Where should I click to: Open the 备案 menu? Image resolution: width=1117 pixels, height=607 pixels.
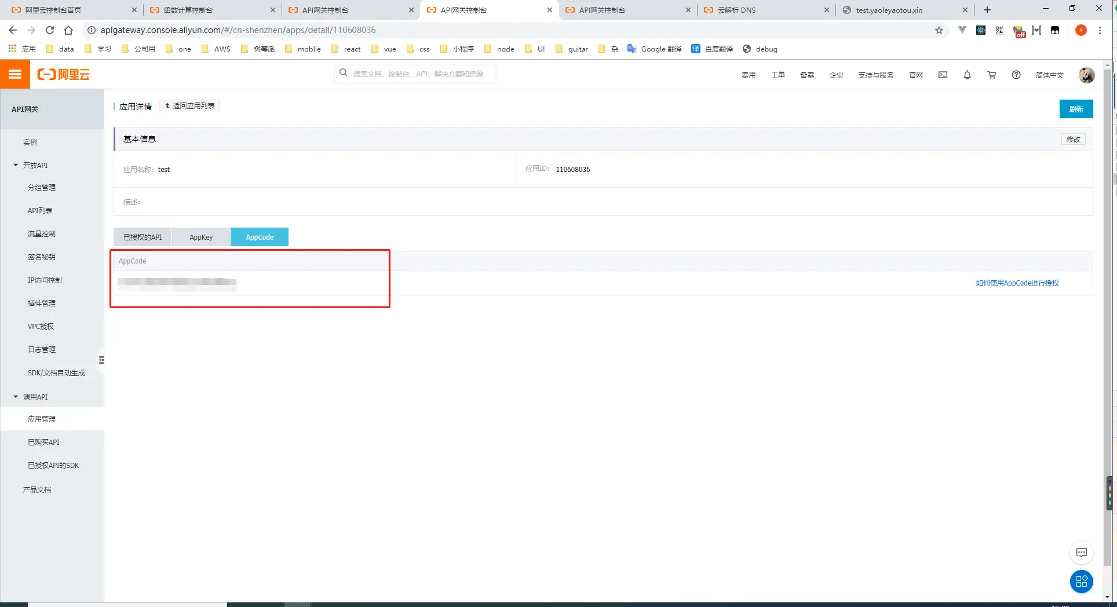pyautogui.click(x=807, y=75)
